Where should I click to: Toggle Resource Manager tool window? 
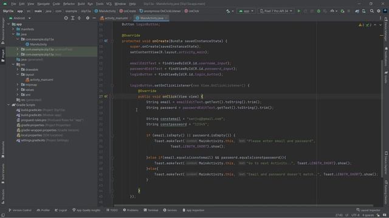click(x=3, y=31)
